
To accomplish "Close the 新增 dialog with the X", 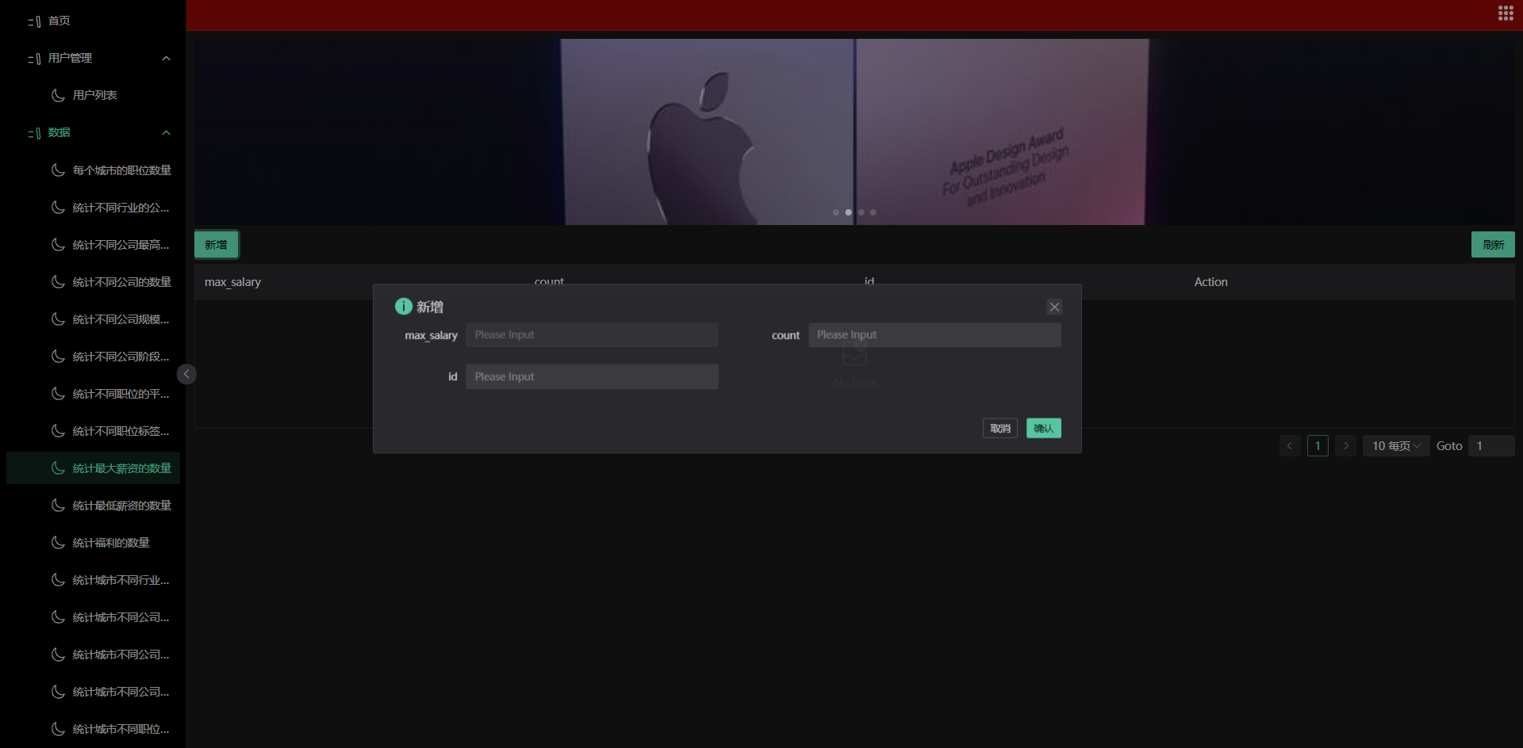I will coord(1054,307).
